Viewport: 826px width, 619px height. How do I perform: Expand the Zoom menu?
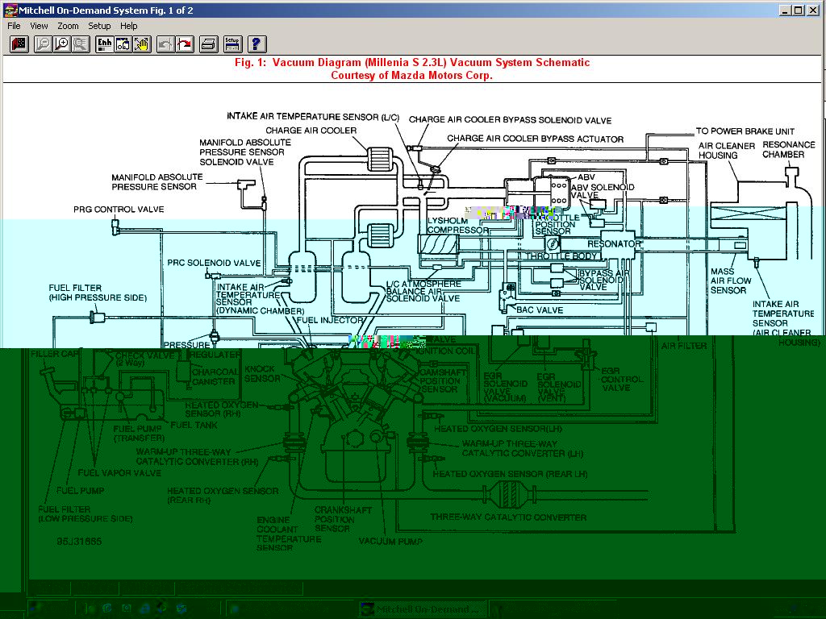click(x=68, y=26)
